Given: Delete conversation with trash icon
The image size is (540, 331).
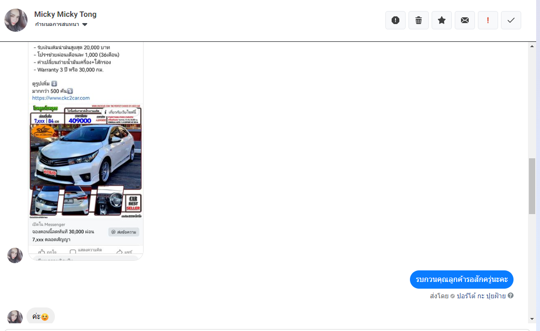Looking at the screenshot, I should 419,20.
